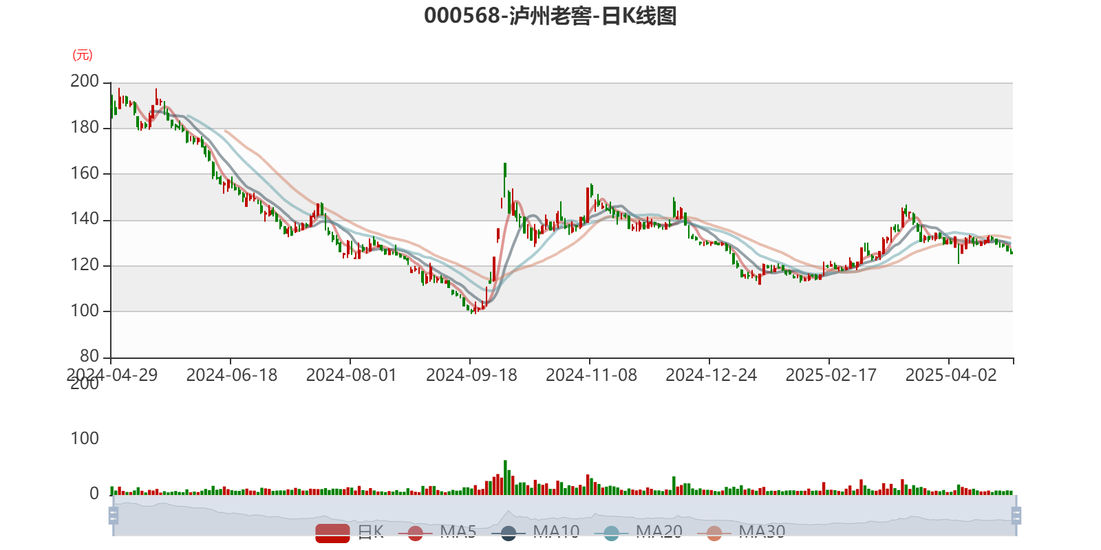Click the (元) unit label
Image resolution: width=1101 pixels, height=550 pixels.
tap(83, 55)
